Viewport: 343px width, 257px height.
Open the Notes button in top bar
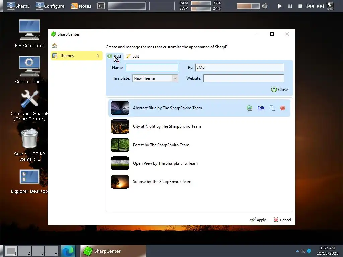(x=81, y=6)
